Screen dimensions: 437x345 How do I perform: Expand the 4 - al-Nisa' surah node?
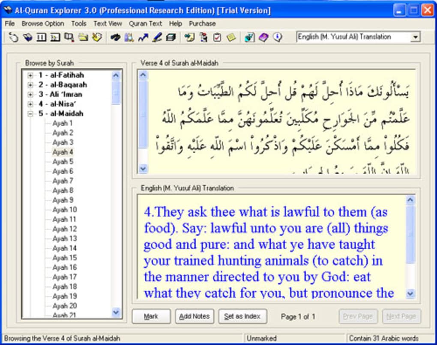tap(30, 104)
